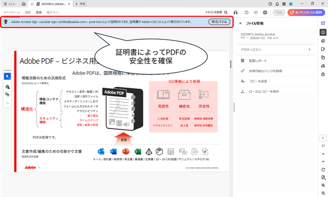Switch to the 電子サイン (E-sign) tab
The height and width of the screenshot is (197, 328).
[53, 12]
